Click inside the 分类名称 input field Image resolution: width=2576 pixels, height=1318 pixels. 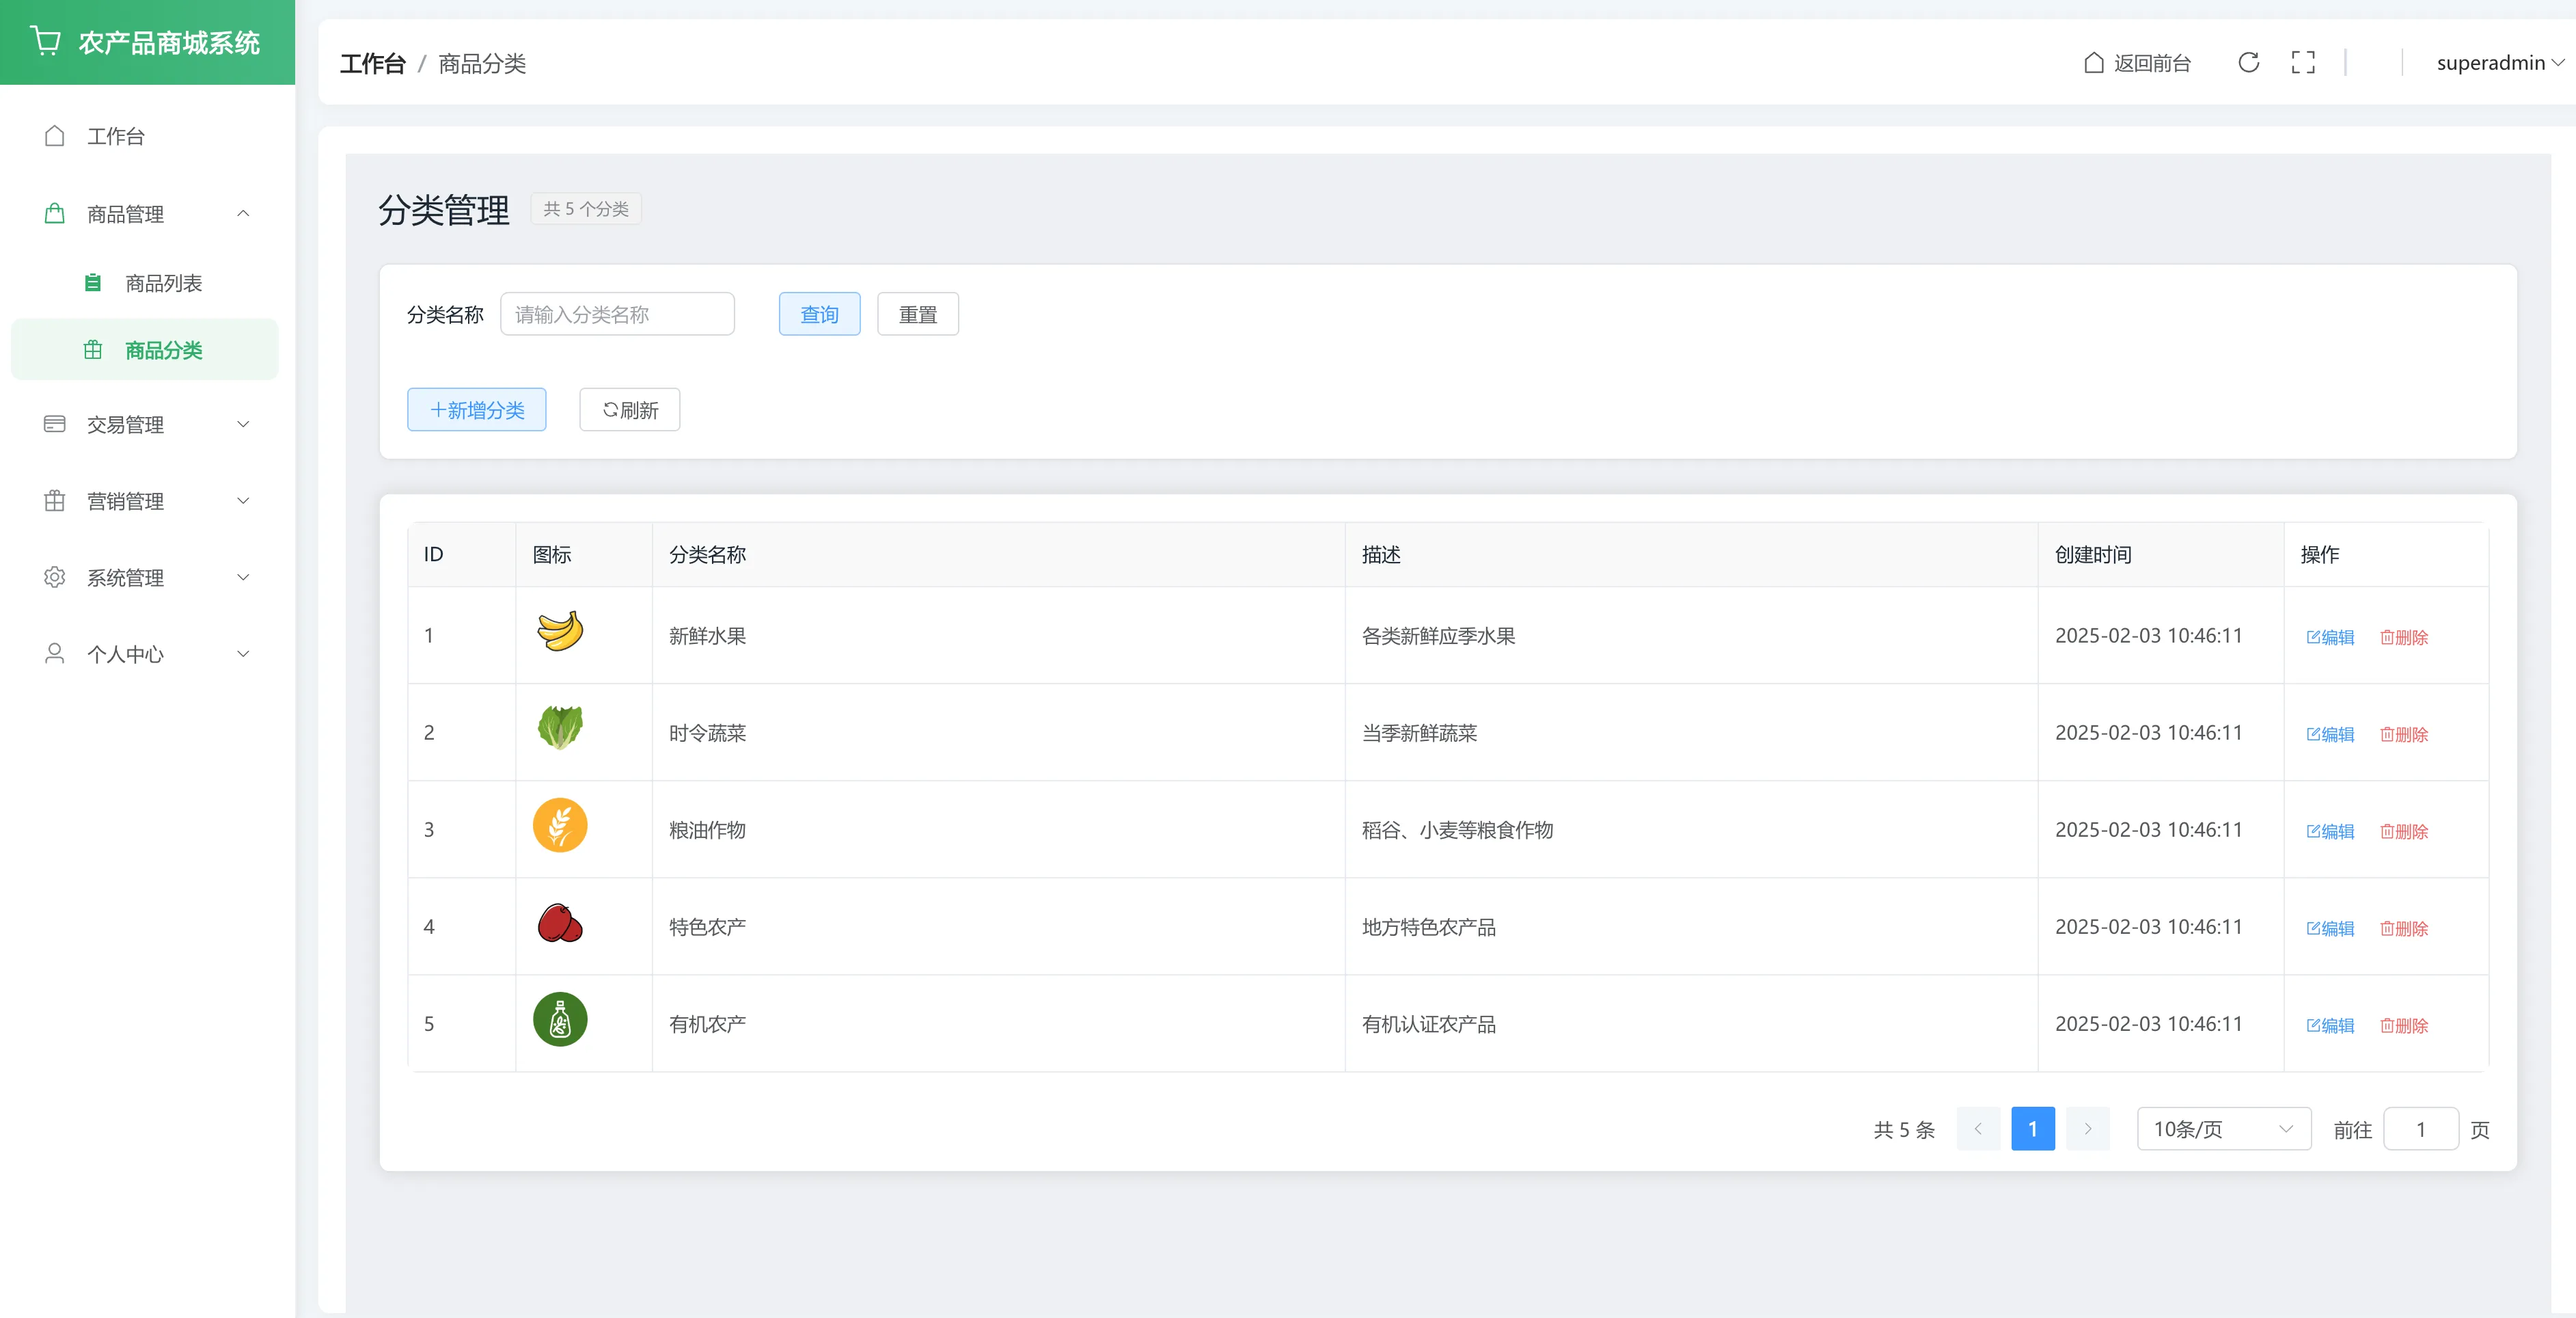[617, 314]
